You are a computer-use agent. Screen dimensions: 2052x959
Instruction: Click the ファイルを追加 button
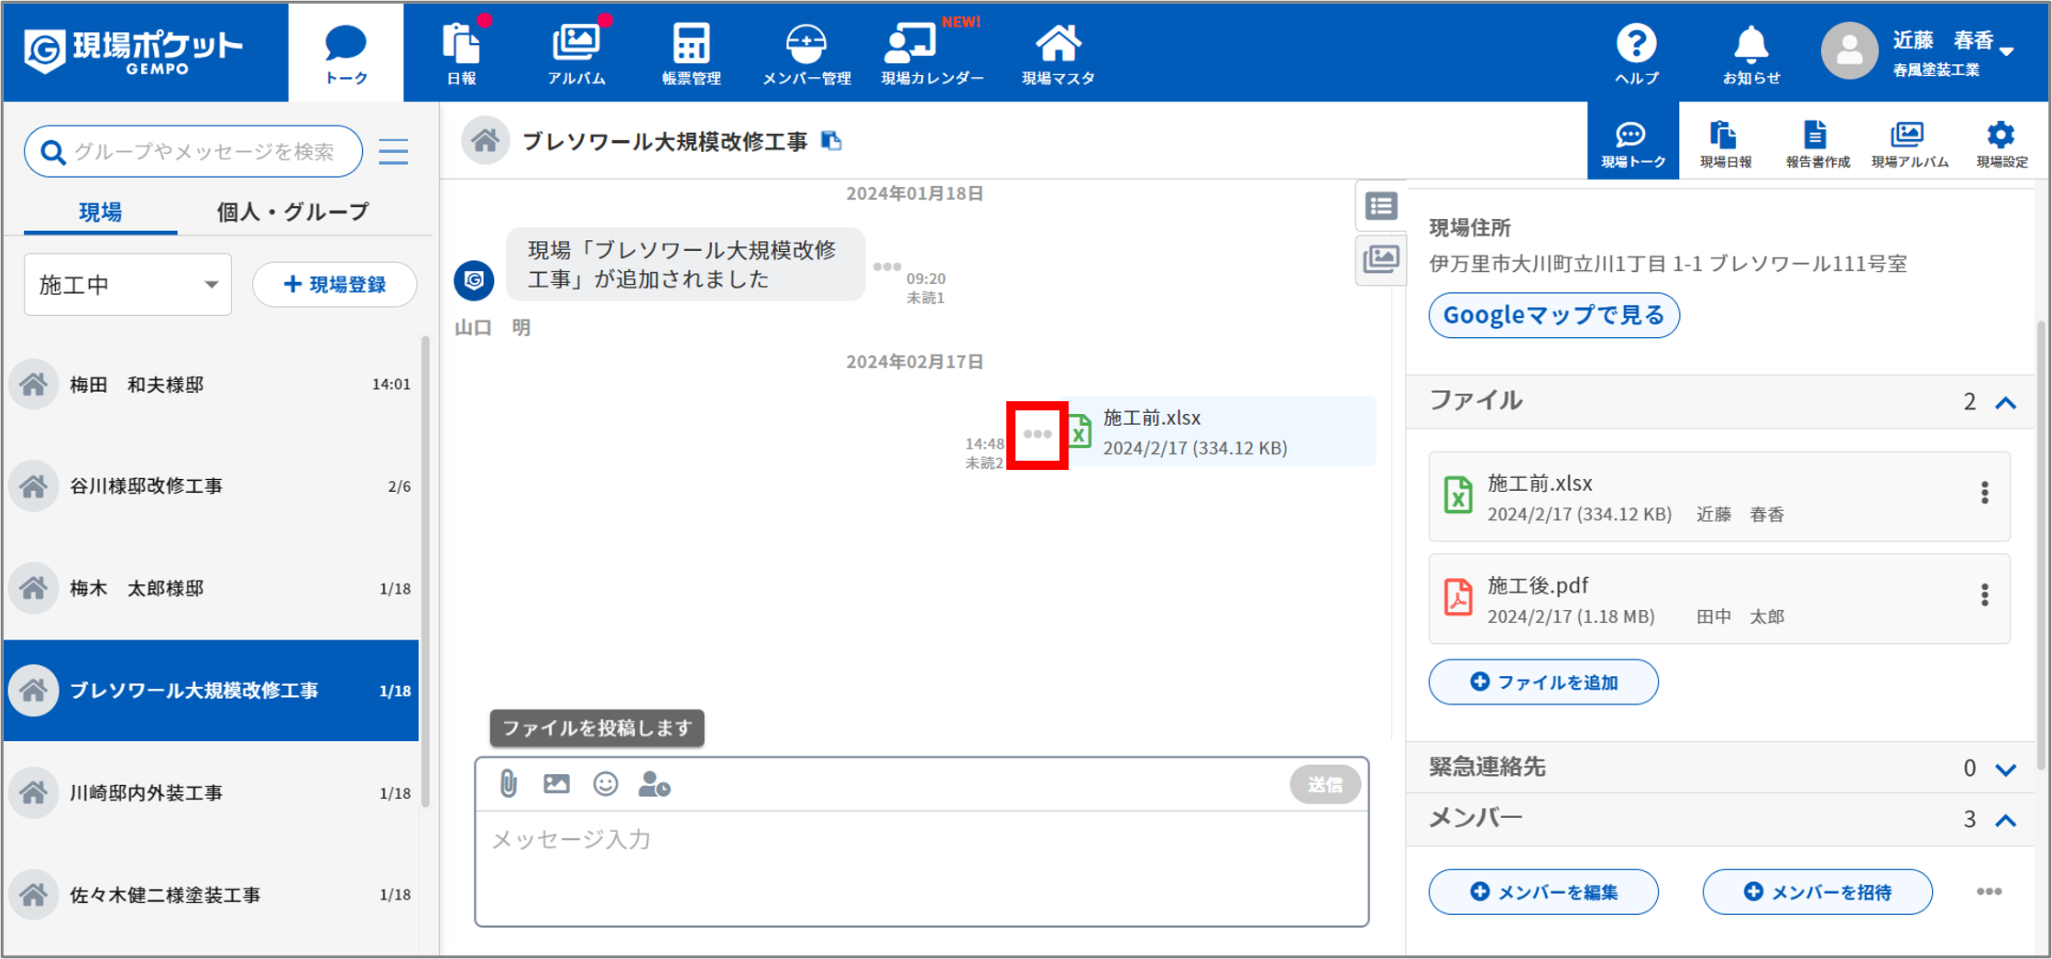(x=1543, y=682)
